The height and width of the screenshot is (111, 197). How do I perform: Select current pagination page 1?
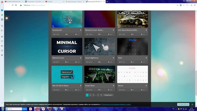[87, 95]
